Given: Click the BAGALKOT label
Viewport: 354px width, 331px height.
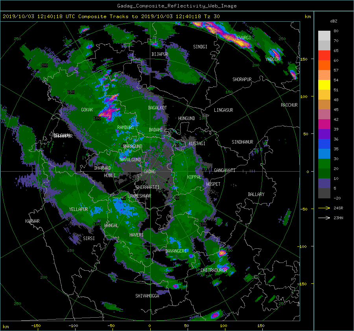Looking at the screenshot, I should coord(157,108).
